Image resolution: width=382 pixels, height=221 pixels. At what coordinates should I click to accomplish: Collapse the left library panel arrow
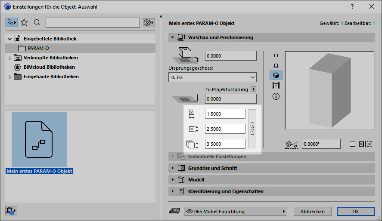point(161,16)
